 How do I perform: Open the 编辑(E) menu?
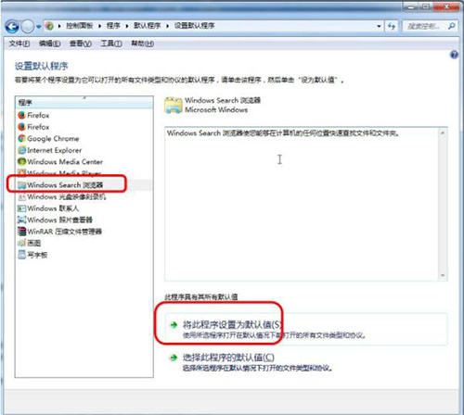49,44
